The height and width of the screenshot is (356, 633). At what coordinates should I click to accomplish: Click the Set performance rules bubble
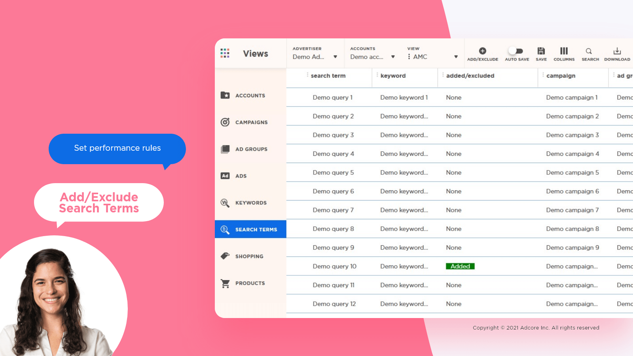tap(117, 148)
